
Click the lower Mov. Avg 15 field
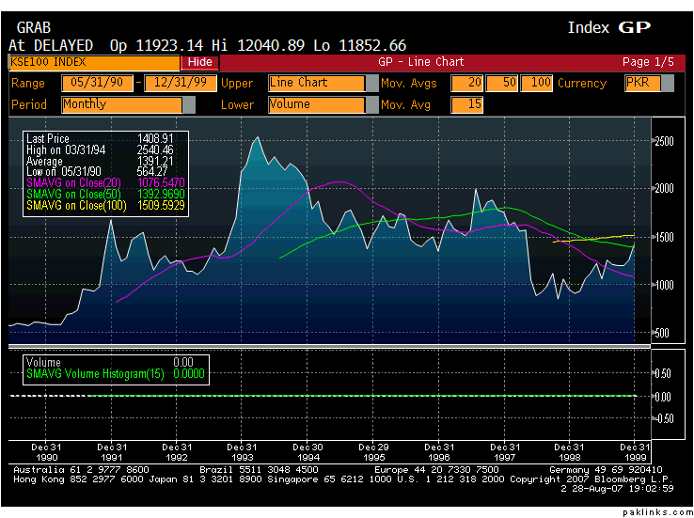(466, 104)
